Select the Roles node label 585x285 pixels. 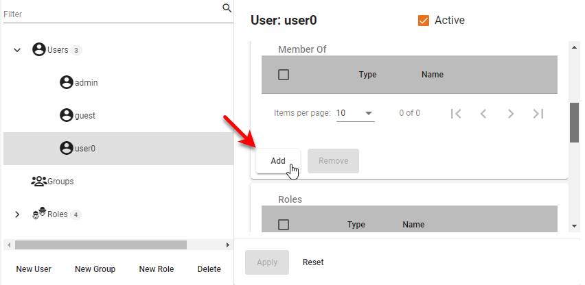(58, 214)
